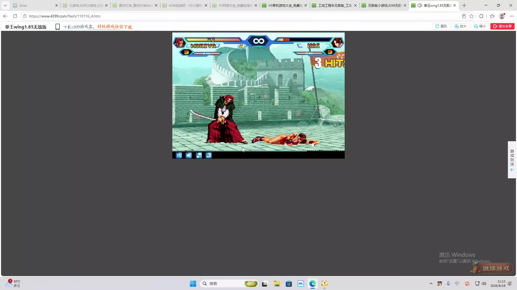Click the game's player chat icon

(199, 155)
